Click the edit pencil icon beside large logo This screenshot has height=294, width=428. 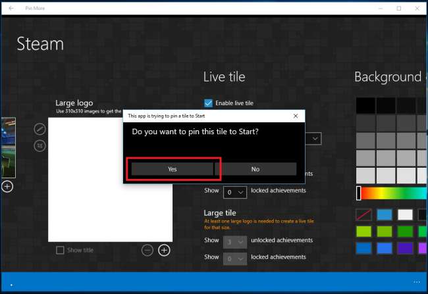[x=40, y=129]
